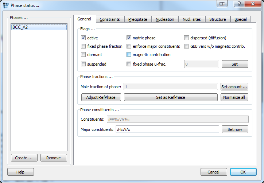Select BCC_A2 in the Phases list
Image resolution: width=264 pixels, height=183 pixels.
[x=39, y=27]
